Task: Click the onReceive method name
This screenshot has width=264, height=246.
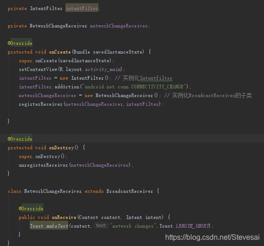Action: 64,217
